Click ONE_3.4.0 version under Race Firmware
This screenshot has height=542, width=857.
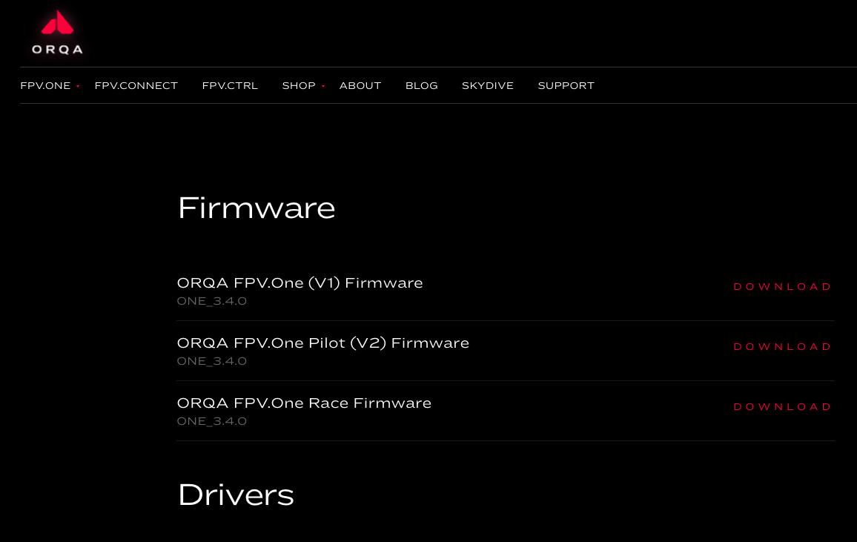(x=211, y=422)
